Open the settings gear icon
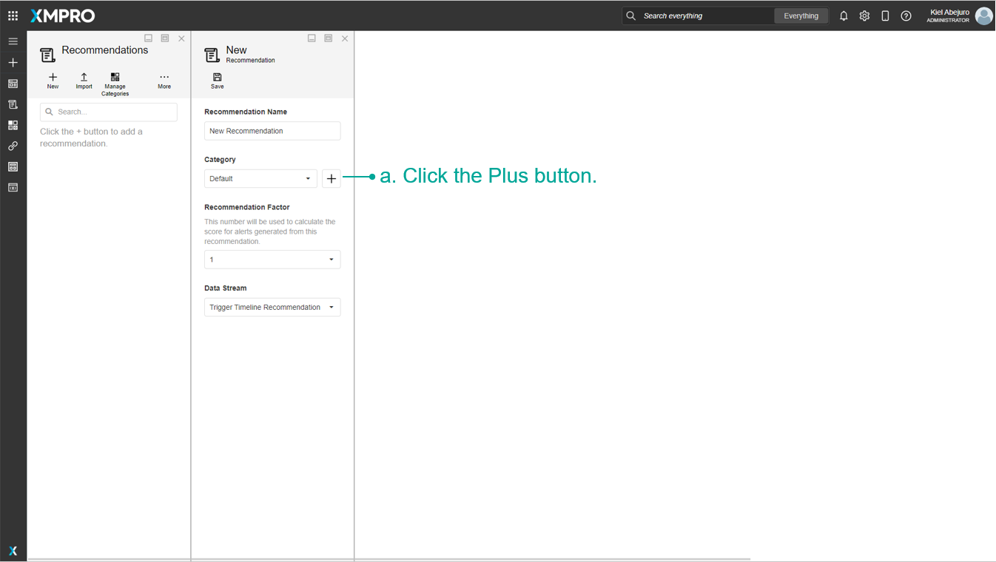This screenshot has height=562, width=996. (x=864, y=16)
